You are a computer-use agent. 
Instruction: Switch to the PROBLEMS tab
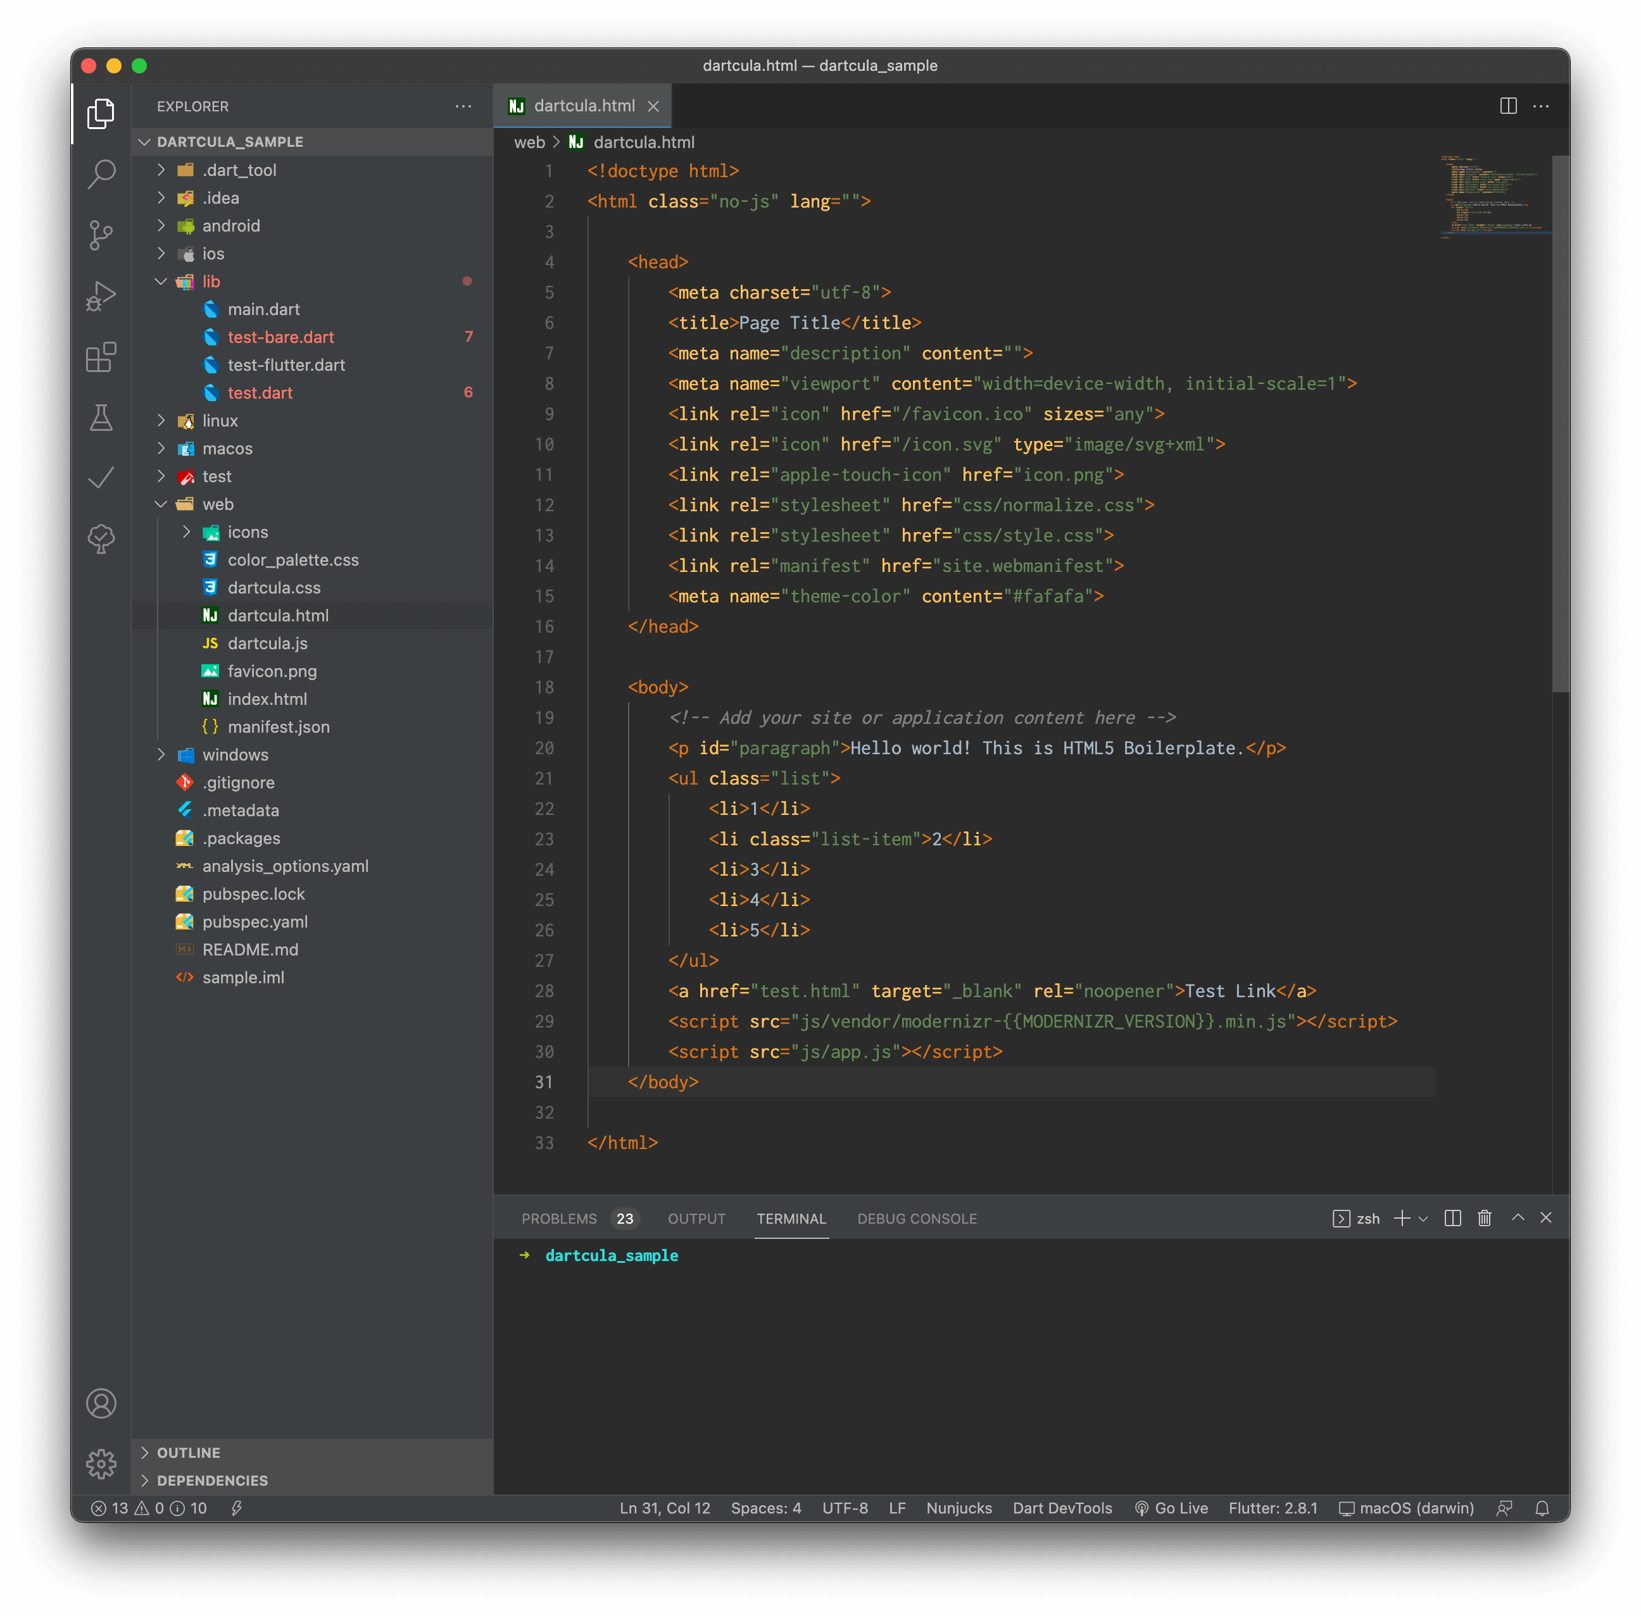click(x=559, y=1219)
